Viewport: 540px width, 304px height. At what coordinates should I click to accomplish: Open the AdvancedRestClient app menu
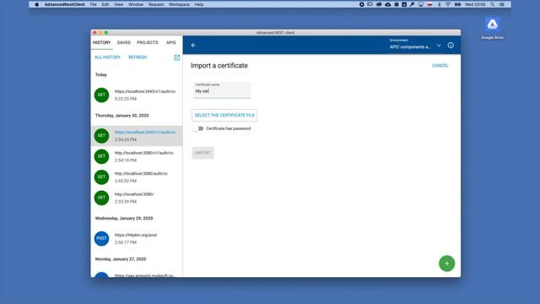point(64,4)
